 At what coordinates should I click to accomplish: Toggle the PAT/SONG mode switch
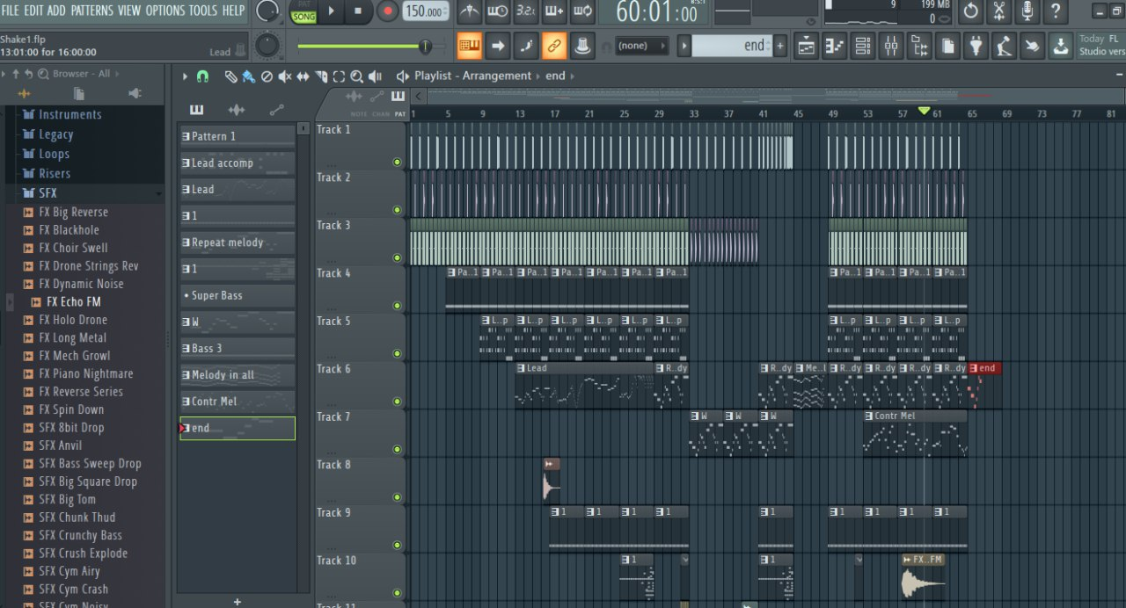[x=303, y=11]
